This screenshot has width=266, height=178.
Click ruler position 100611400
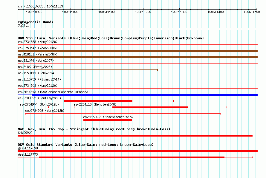215,12
